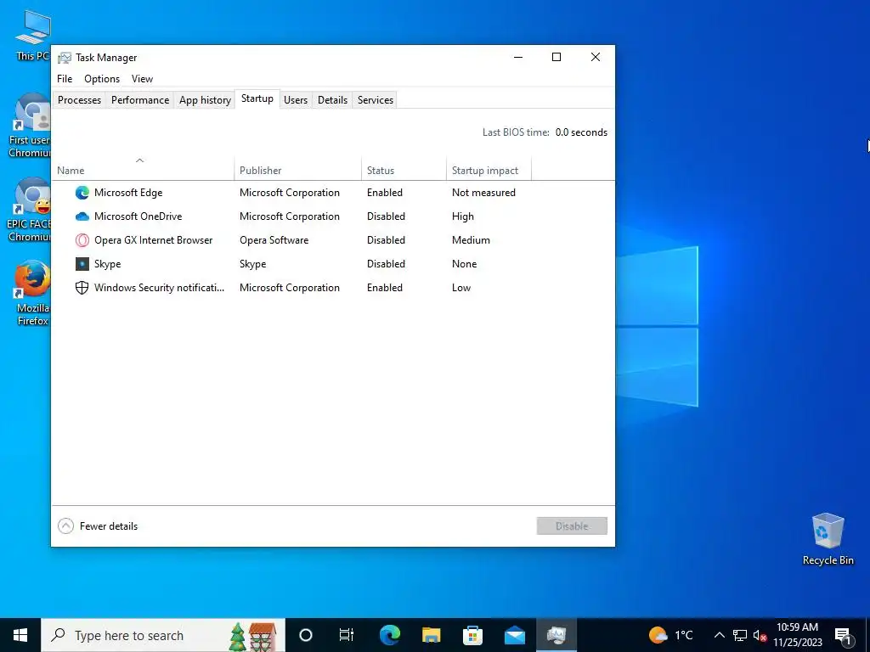Open the Options menu
870x652 pixels.
(102, 79)
